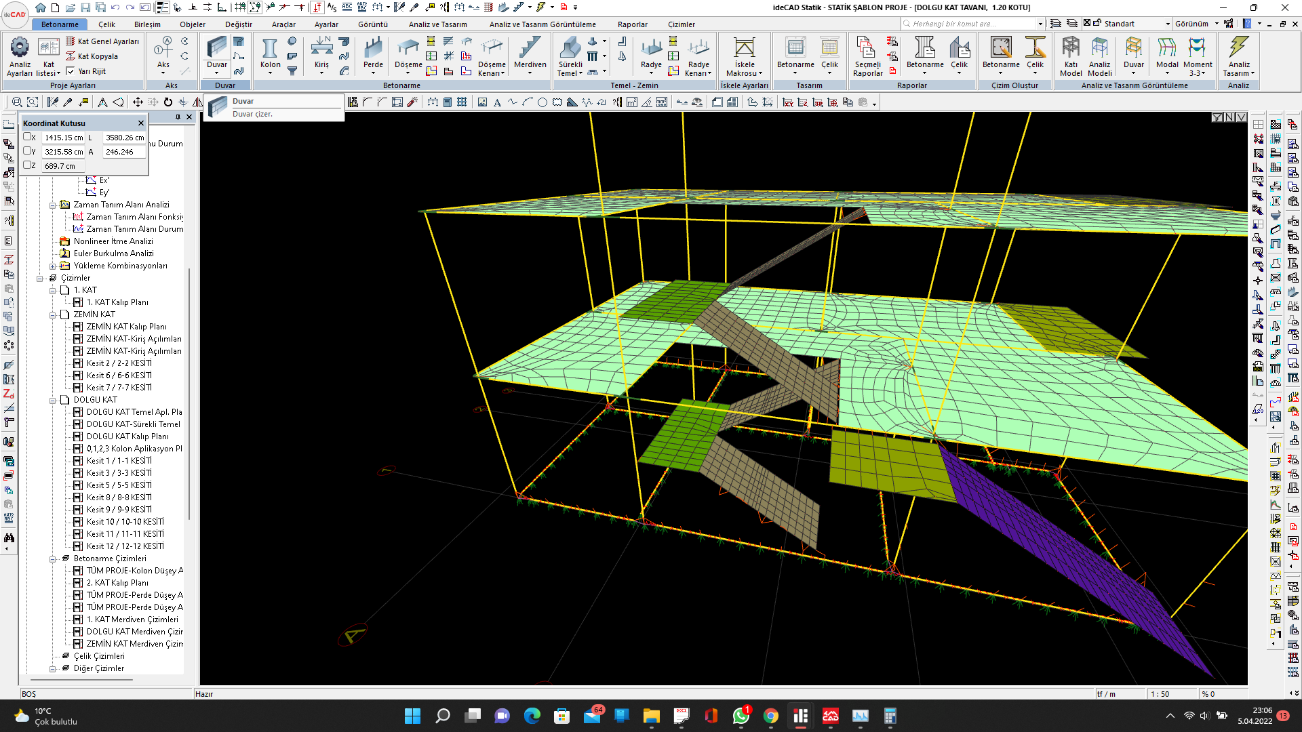Select Euler Burkulma Analizi item
This screenshot has height=732, width=1302.
click(x=113, y=253)
